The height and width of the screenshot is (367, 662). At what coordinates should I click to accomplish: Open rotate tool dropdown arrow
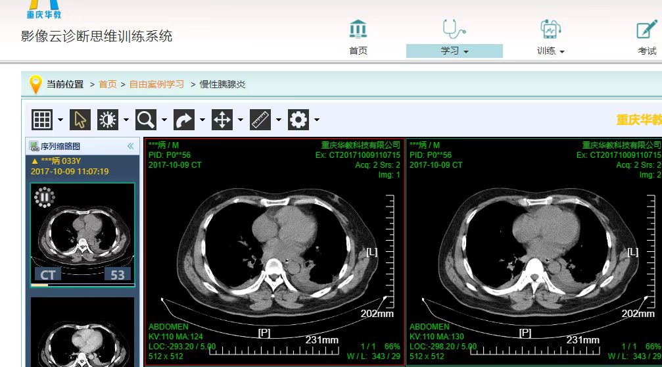click(202, 120)
